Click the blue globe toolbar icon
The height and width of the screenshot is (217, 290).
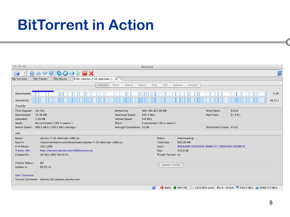tap(72, 73)
